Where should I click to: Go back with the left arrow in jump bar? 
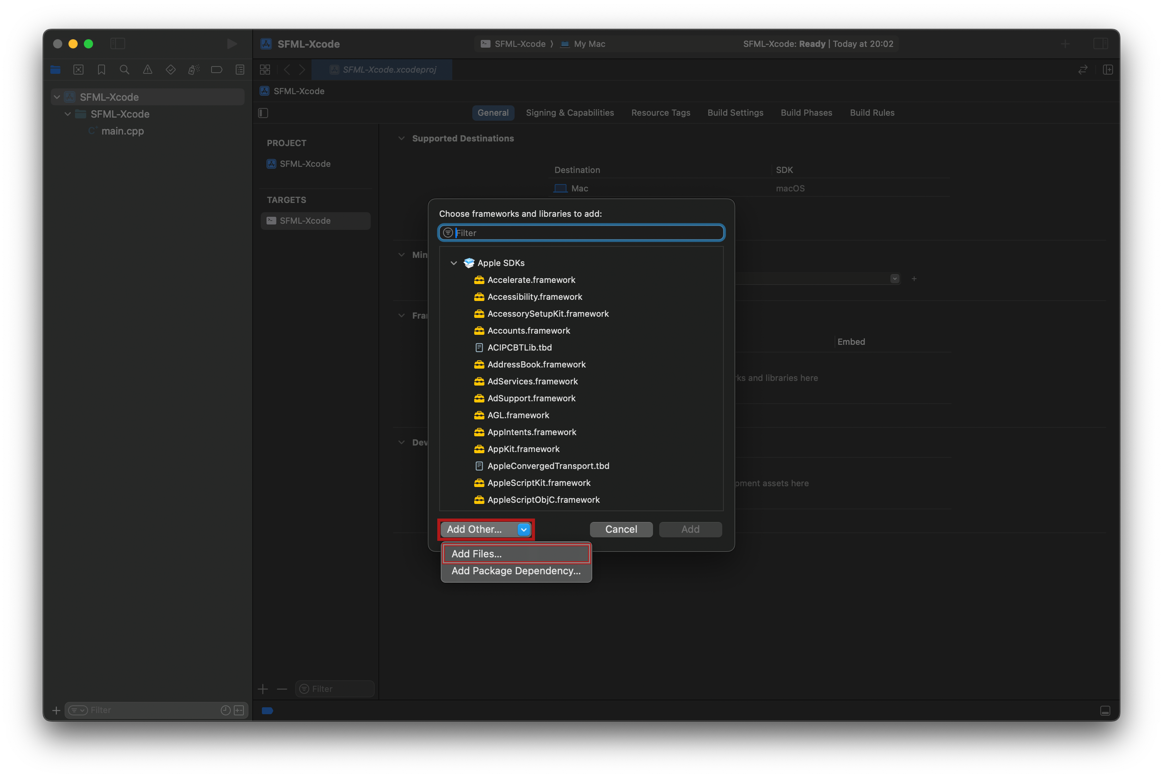tap(287, 70)
